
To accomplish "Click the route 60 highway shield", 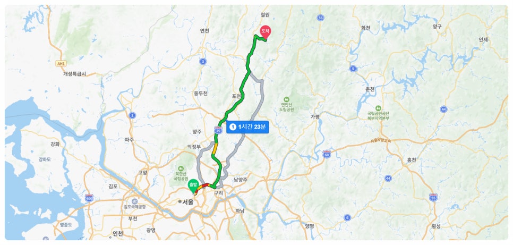I will tap(326, 154).
